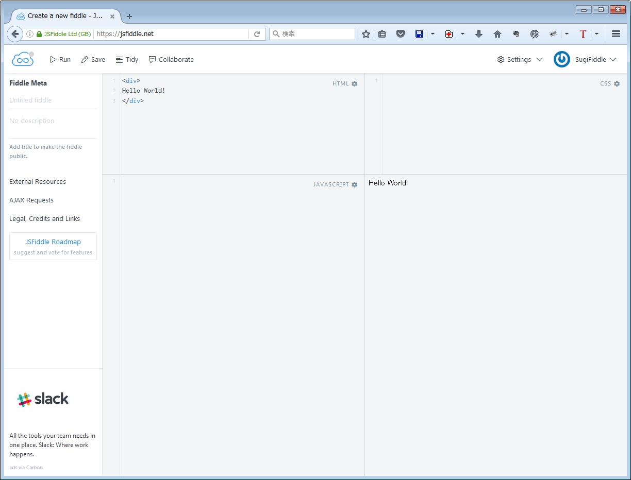
Task: Open JavaScript panel settings gear
Action: click(x=355, y=184)
